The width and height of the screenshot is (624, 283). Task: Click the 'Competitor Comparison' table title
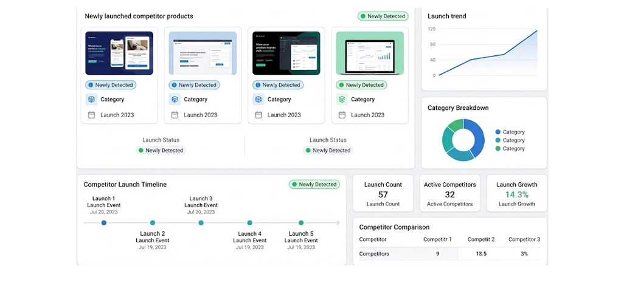tap(394, 227)
